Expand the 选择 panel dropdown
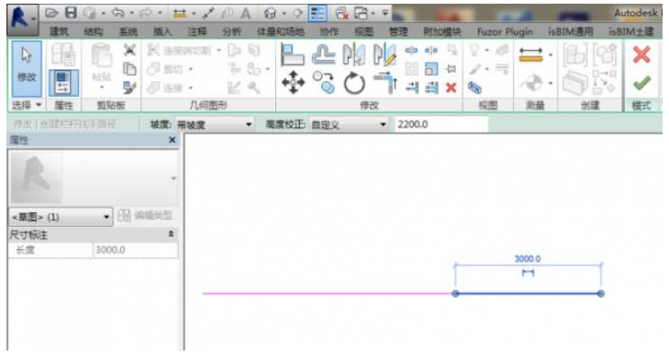669x356 pixels. [27, 105]
